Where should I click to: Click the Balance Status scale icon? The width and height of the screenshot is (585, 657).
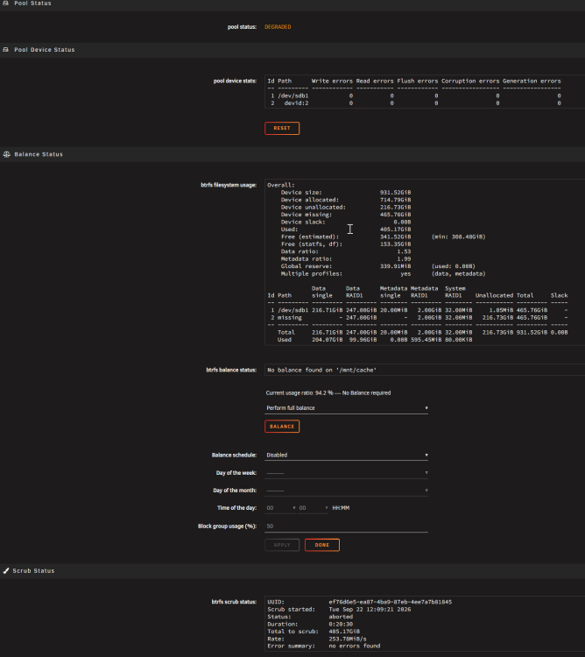point(6,154)
